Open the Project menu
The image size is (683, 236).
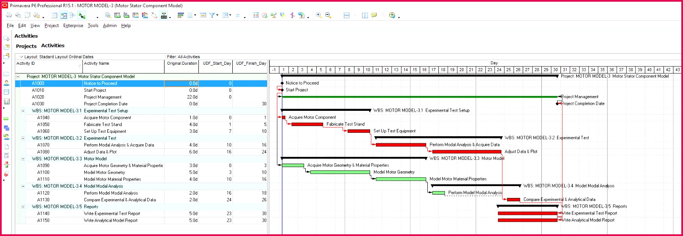(x=52, y=25)
